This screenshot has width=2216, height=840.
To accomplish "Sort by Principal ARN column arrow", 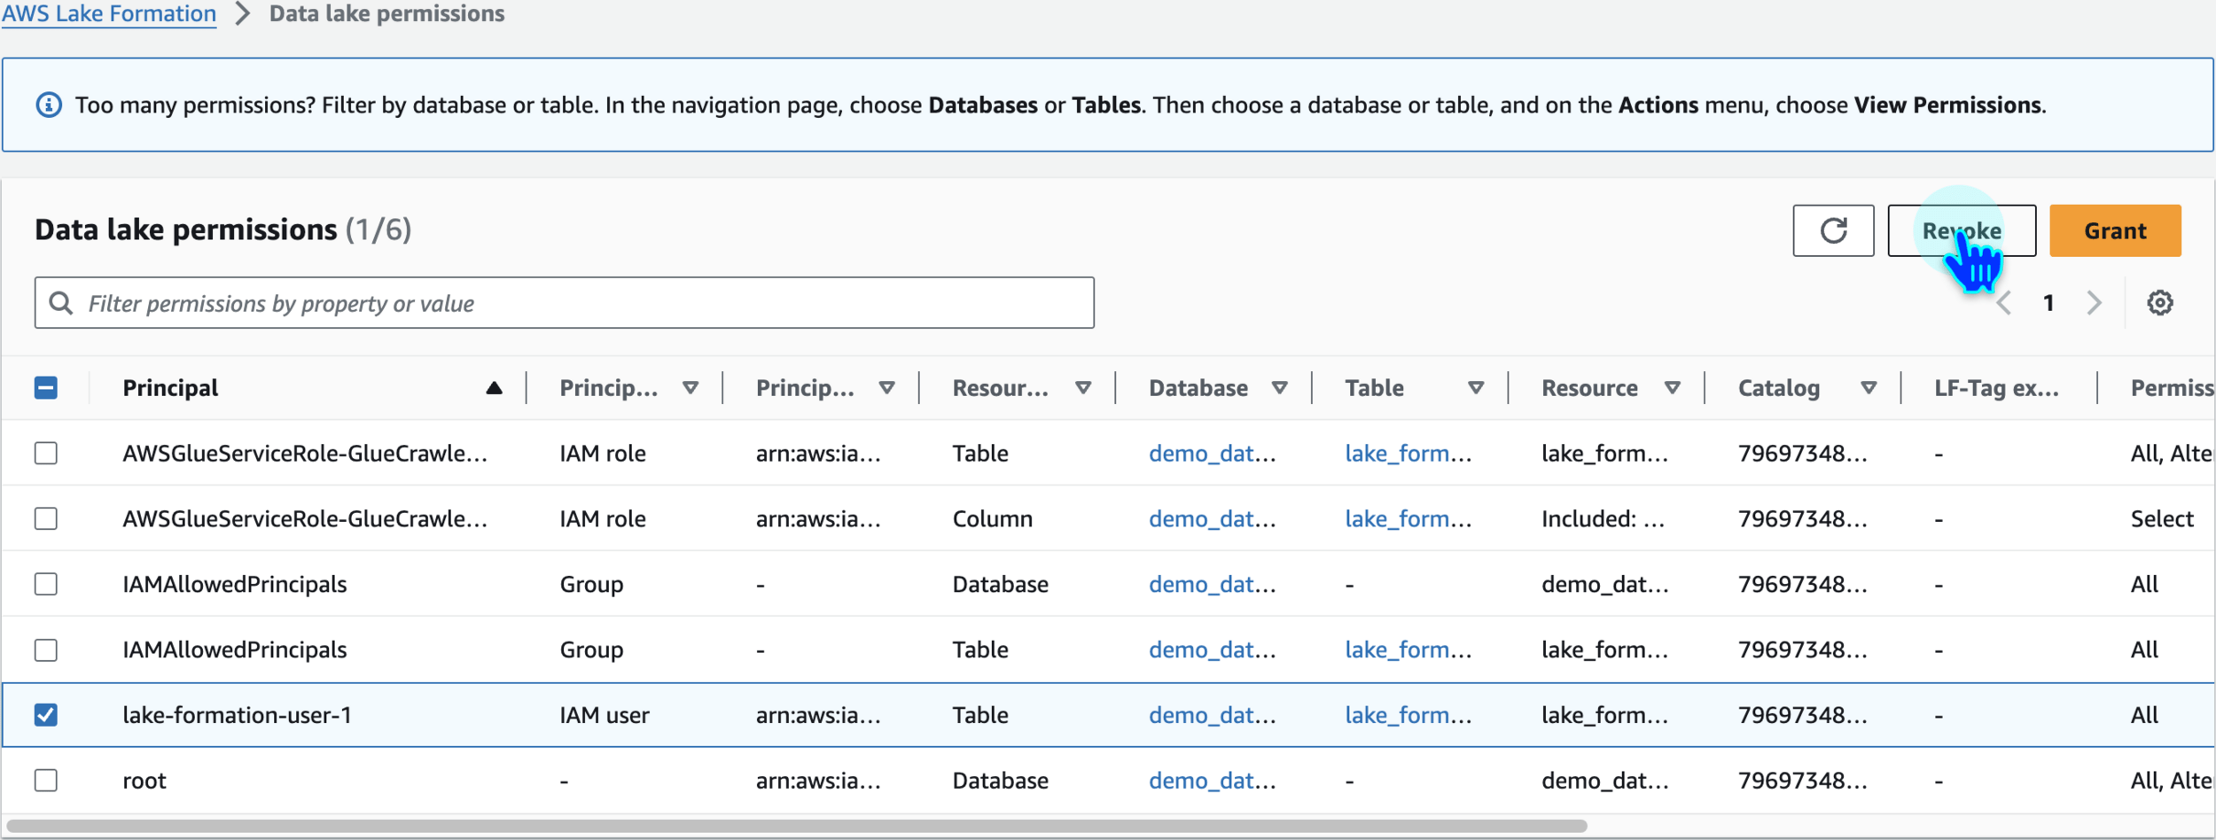I will point(886,388).
